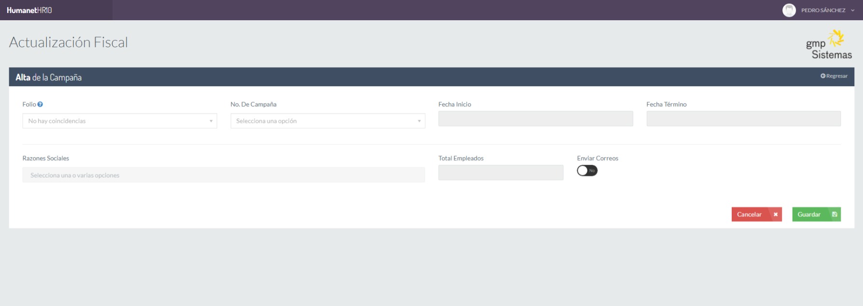The width and height of the screenshot is (863, 306).
Task: Click the Fecha Inicio date field
Action: [x=535, y=119]
